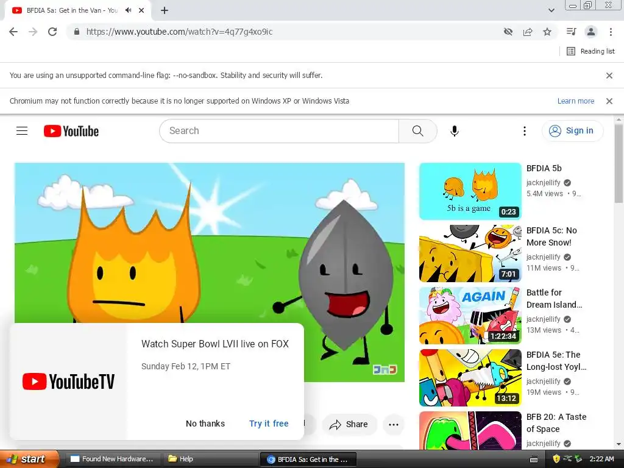Select the BFDIA 5a browser tab
This screenshot has height=468, width=624.
coord(78,10)
